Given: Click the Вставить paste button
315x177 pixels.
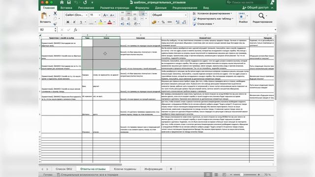Looking at the screenshot, I should click(x=45, y=18).
